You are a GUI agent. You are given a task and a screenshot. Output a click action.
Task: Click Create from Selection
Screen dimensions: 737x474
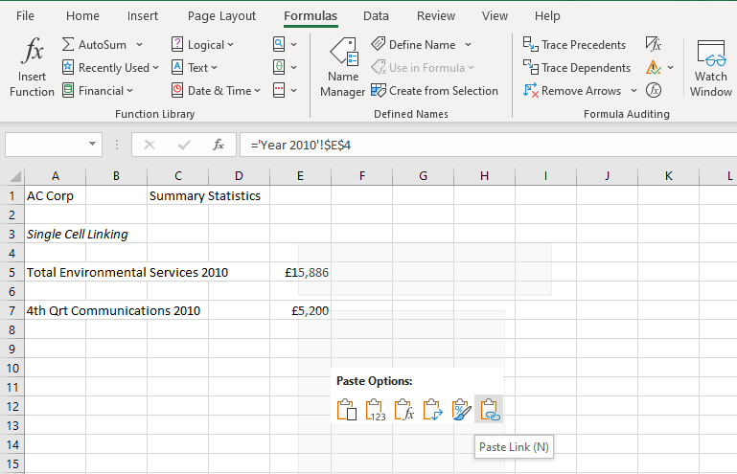(x=434, y=91)
